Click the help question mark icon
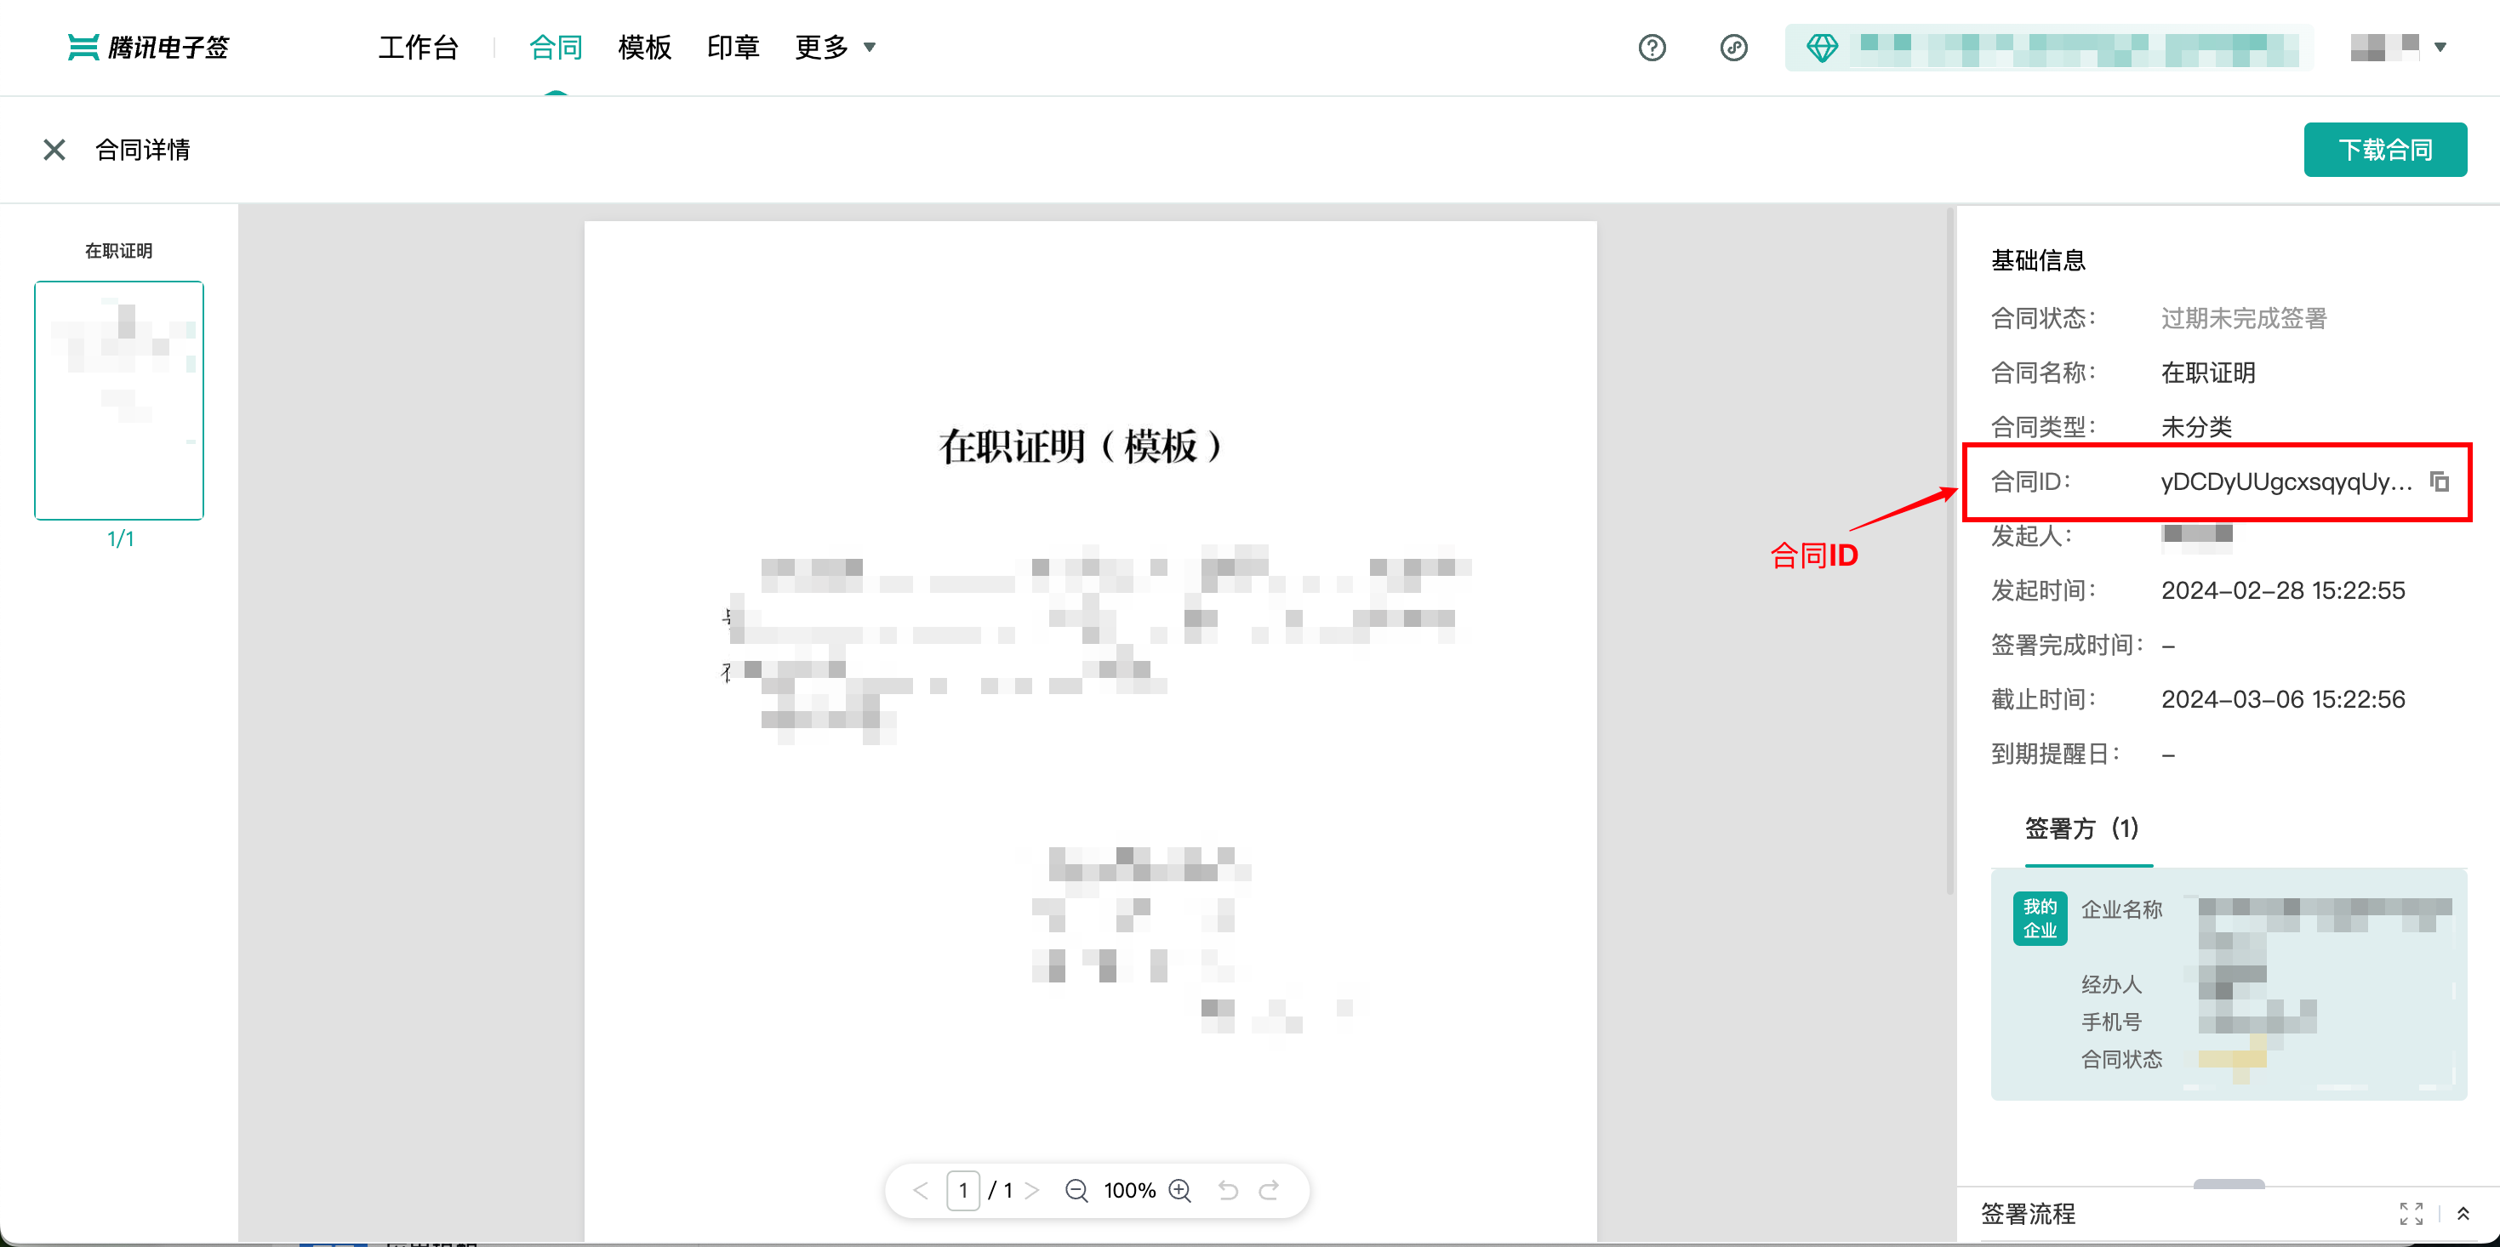This screenshot has width=2500, height=1247. click(x=1652, y=48)
